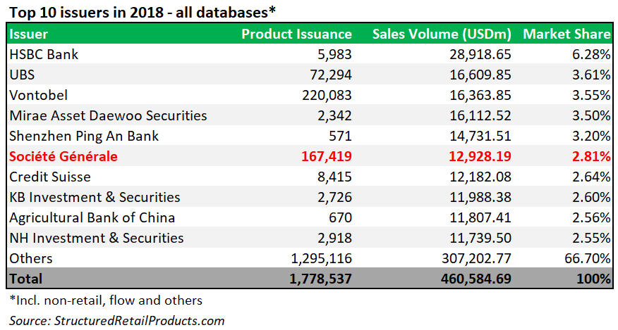Viewport: 618px width, 330px height.
Task: Click the HSBC Bank issuer cell
Action: (x=44, y=54)
